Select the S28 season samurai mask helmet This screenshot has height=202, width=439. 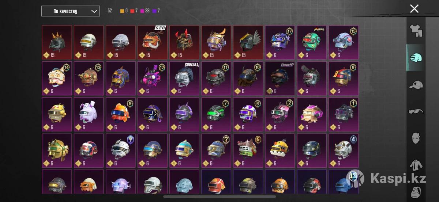coord(153,42)
